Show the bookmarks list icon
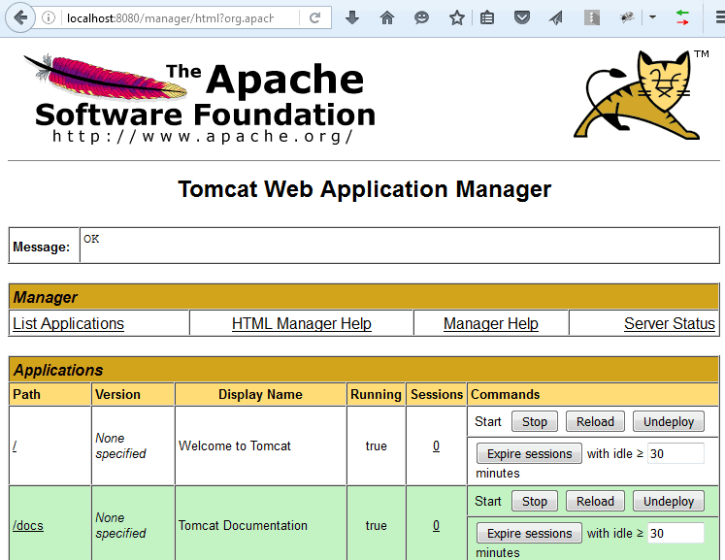This screenshot has width=725, height=560. point(487,18)
